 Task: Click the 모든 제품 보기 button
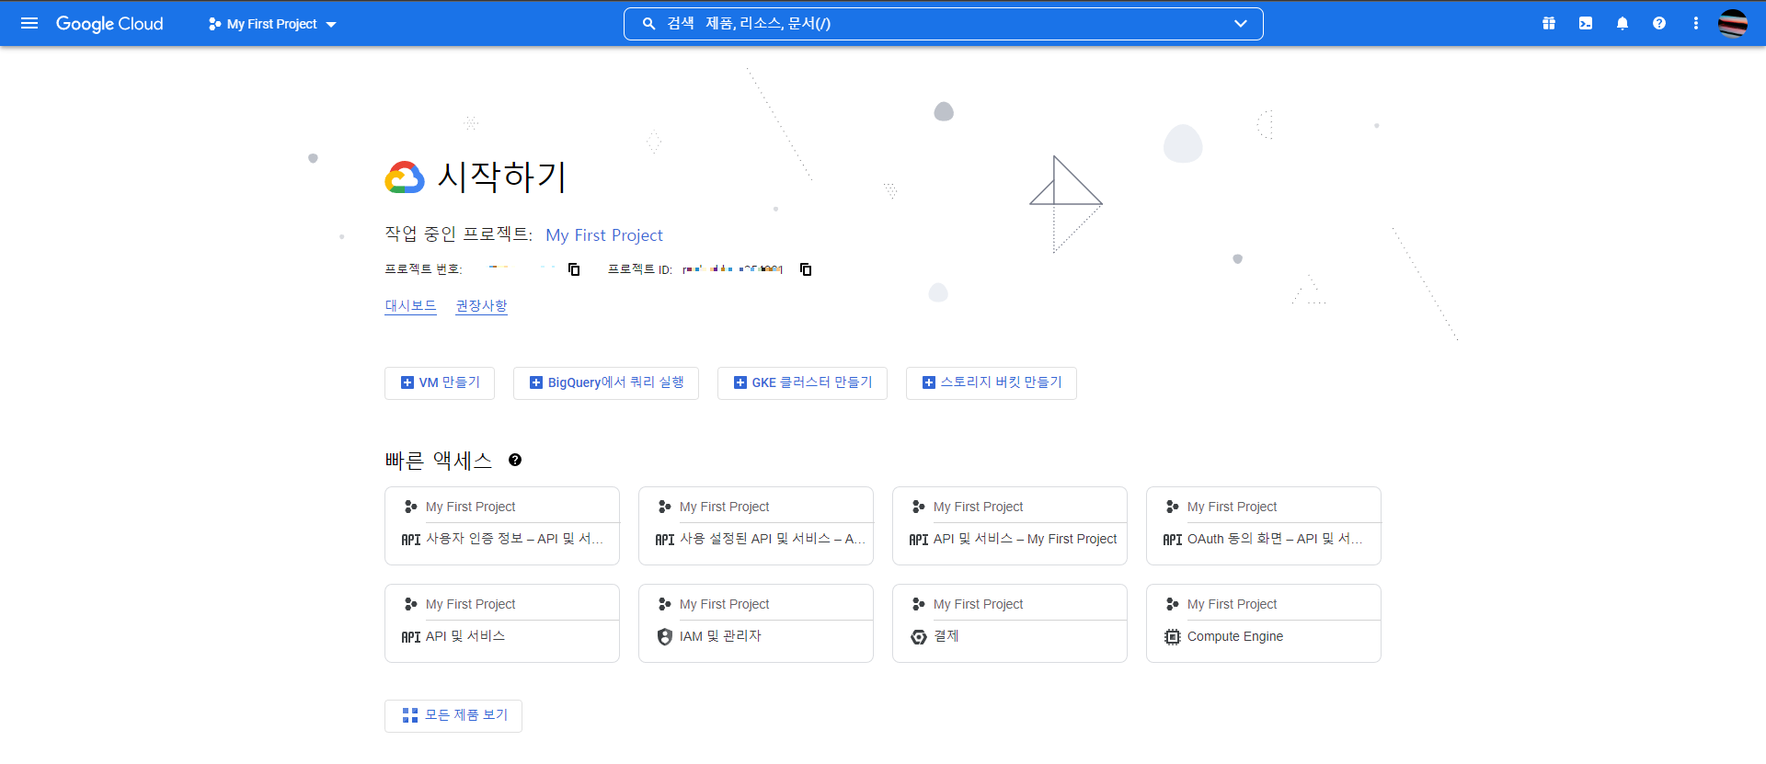[x=453, y=716]
